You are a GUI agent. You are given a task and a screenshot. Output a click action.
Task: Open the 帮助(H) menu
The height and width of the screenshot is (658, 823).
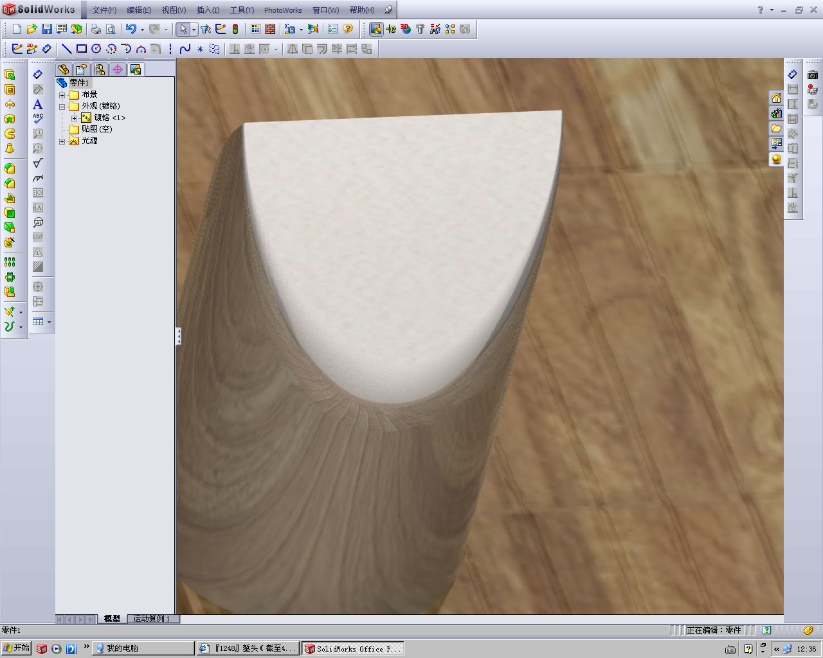click(362, 10)
